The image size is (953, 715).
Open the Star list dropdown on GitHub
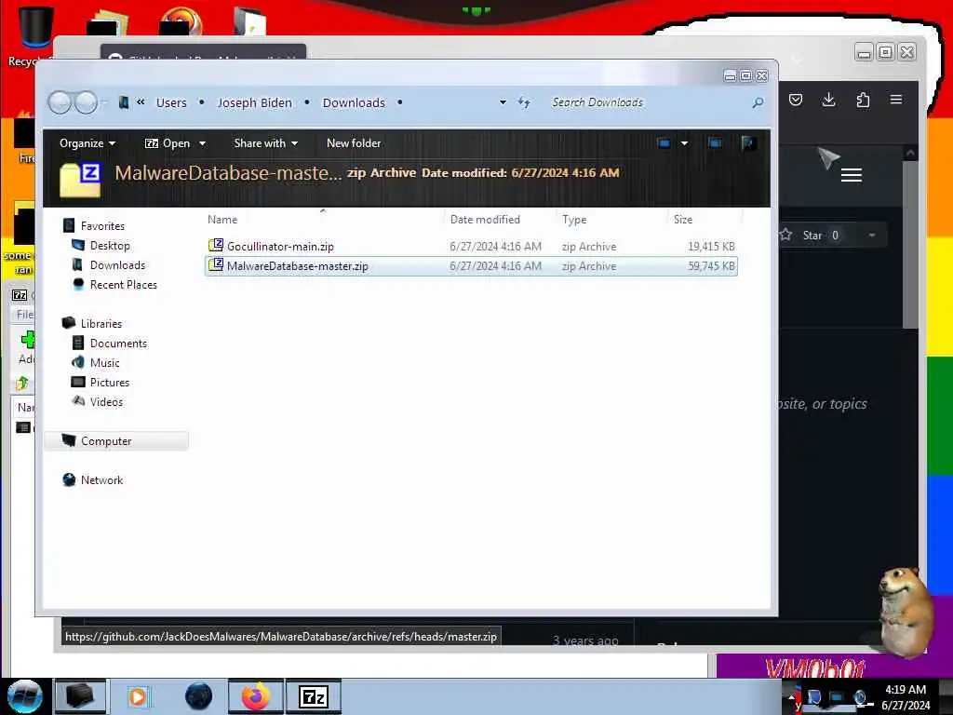[871, 235]
